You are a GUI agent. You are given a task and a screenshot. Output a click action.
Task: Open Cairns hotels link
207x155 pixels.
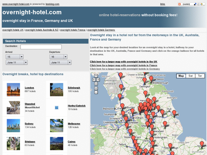[71, 142]
